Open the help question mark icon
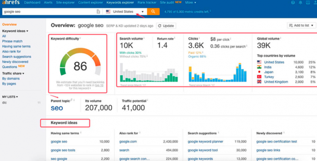Image resolution: width=317 pixels, height=161 pixels. point(293,3)
